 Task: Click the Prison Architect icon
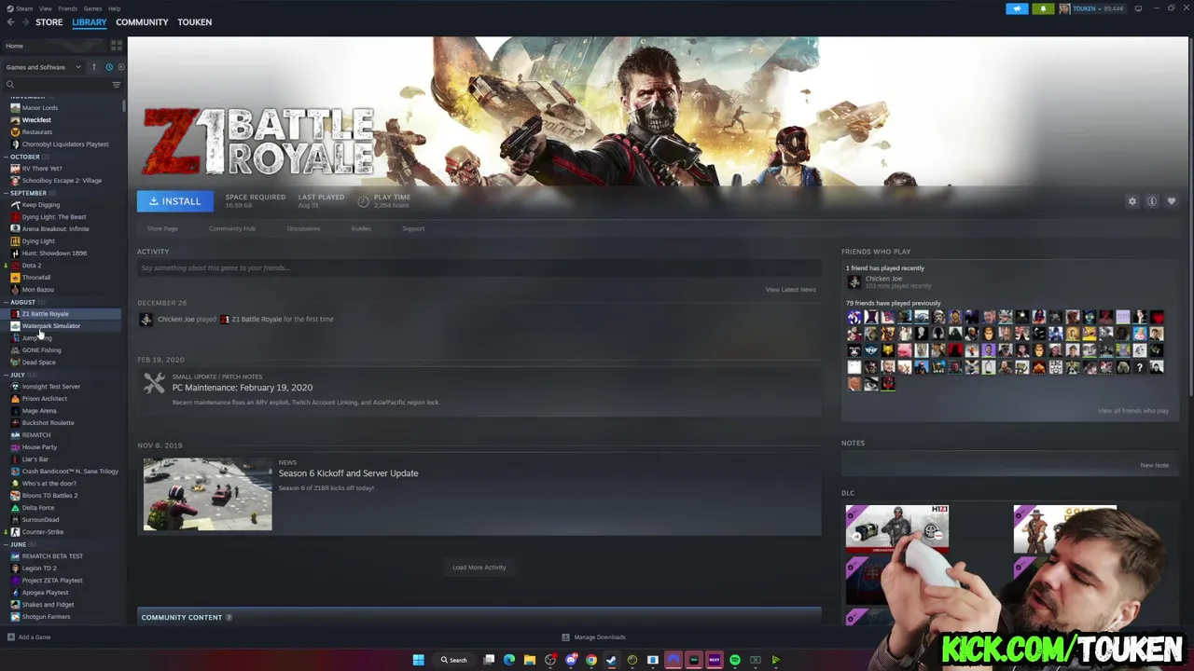pyautogui.click(x=15, y=399)
